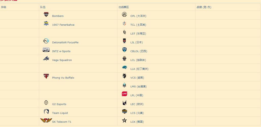Click the G2 Esports logo
261x127 pixels.
(46, 103)
